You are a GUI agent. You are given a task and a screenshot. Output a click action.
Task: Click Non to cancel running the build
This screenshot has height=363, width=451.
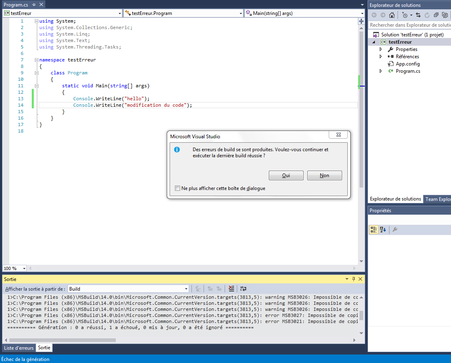tap(324, 175)
